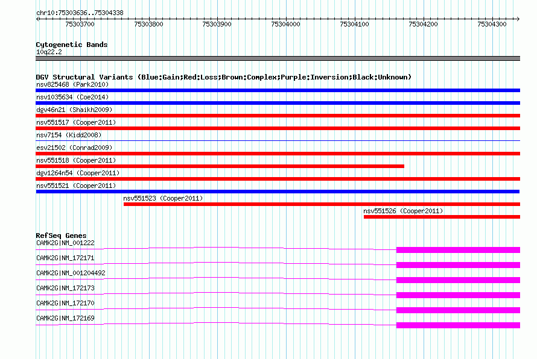Image resolution: width=537 pixels, height=359 pixels.
Task: Click the nsv1035634 (Coe2014) label
Action: pyautogui.click(x=72, y=97)
